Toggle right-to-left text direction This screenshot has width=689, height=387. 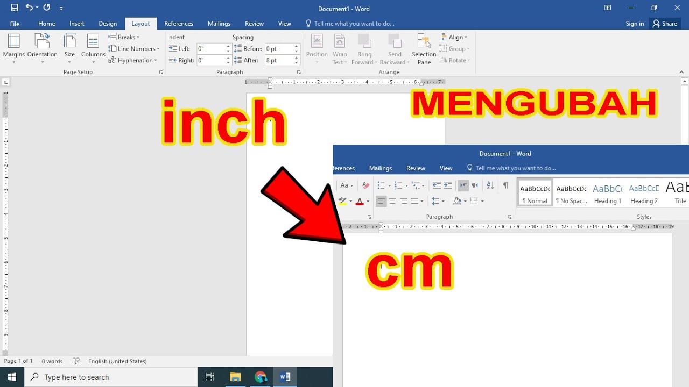tap(475, 185)
